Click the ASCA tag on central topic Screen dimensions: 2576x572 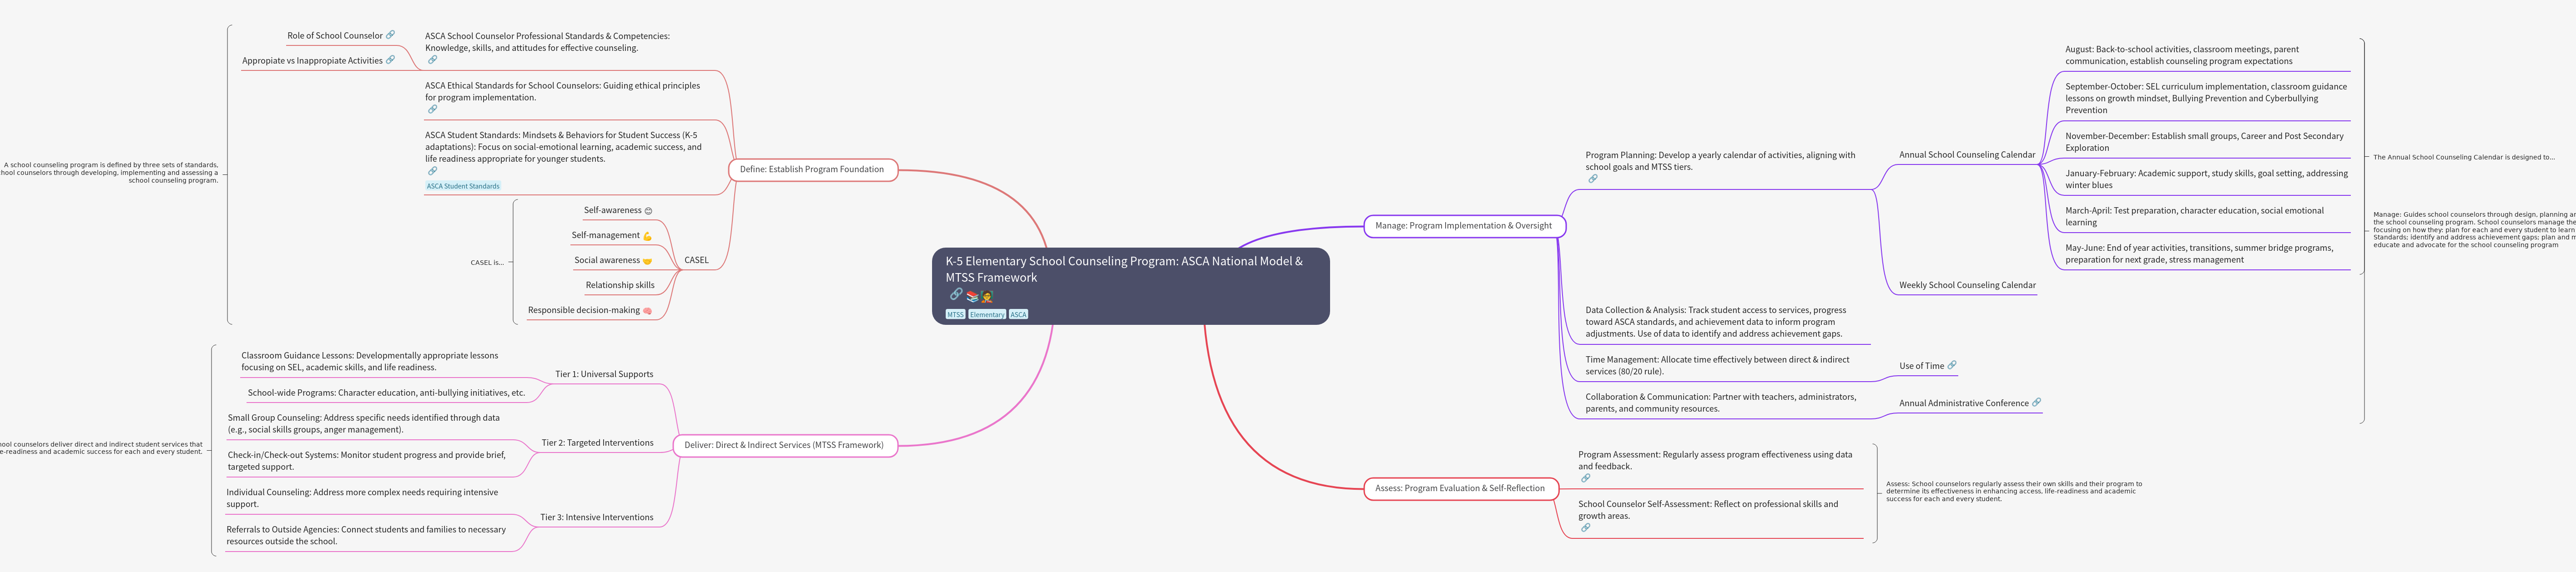pos(1018,314)
